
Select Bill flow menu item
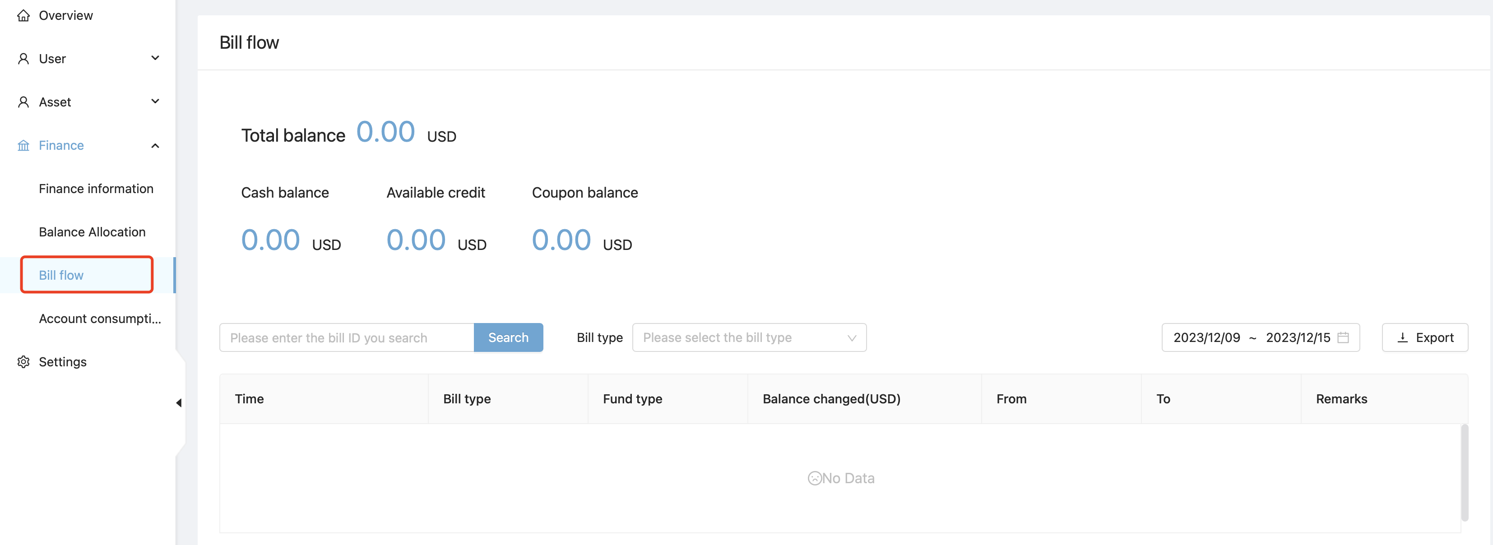(x=61, y=275)
